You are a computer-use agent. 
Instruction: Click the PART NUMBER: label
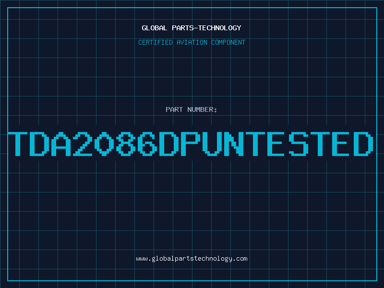[191, 109]
